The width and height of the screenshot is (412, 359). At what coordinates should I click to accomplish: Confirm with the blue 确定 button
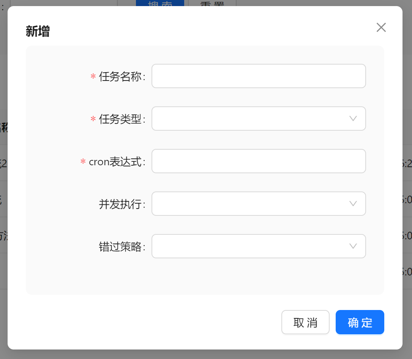360,322
